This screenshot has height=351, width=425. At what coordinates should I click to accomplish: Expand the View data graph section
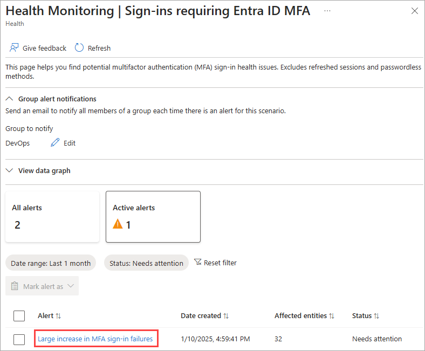[x=9, y=170]
